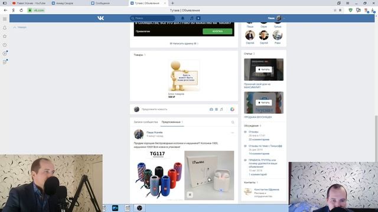Viewport: 378px width, 212px height.
Task: Click the Читать button on first article
Action: [264, 69]
